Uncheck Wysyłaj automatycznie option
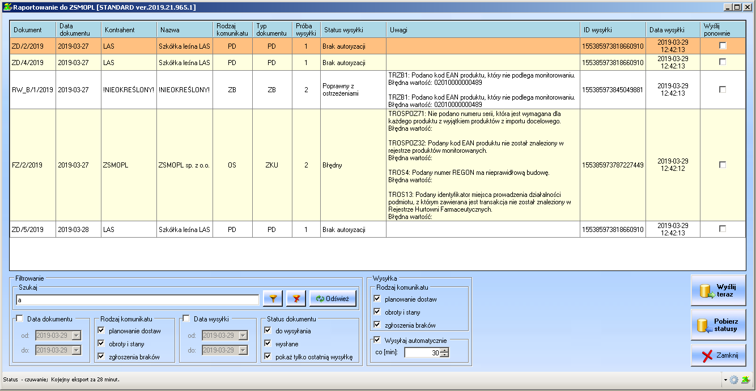This screenshot has height=391, width=756. (x=377, y=340)
